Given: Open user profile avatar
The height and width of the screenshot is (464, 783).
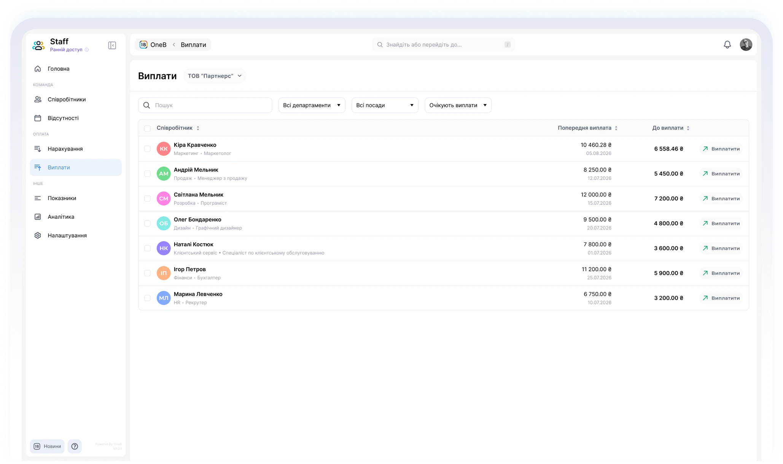Looking at the screenshot, I should (746, 44).
